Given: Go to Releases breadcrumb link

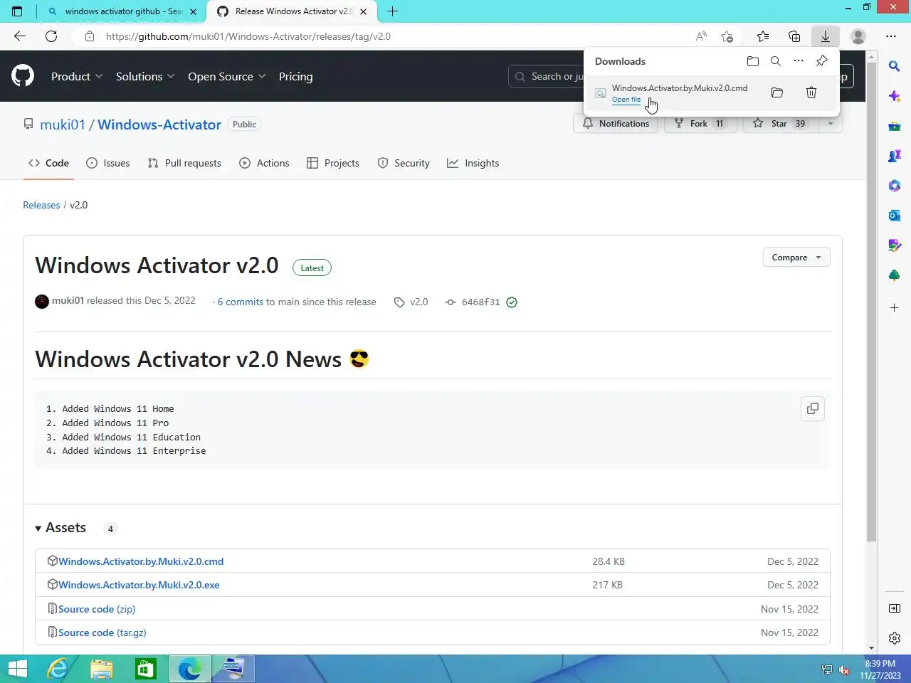Looking at the screenshot, I should point(41,205).
